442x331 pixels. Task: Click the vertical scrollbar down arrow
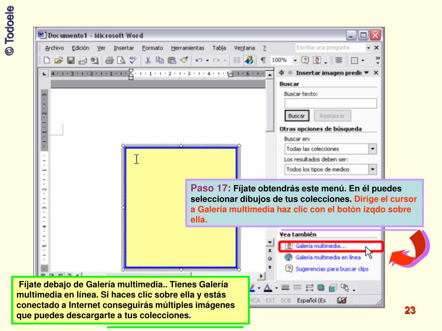[270, 242]
